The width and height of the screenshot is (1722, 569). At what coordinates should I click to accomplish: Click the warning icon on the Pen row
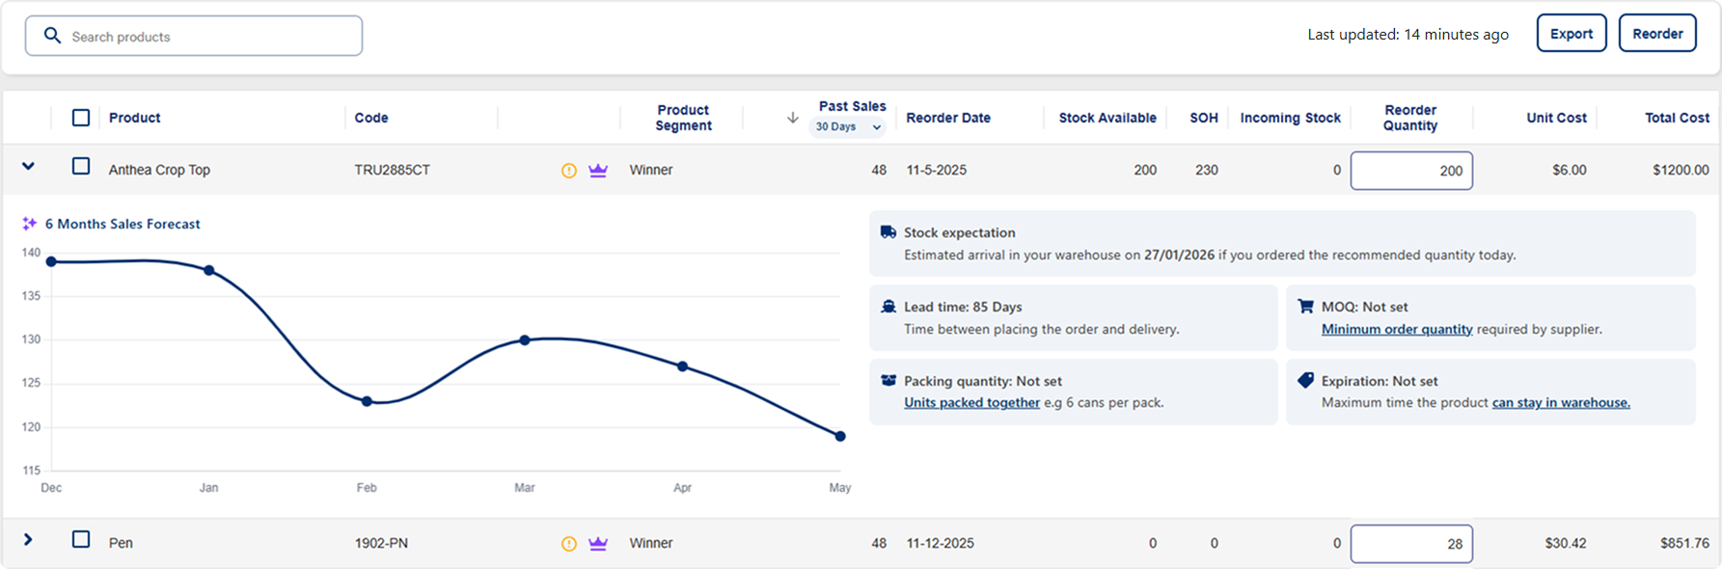click(x=569, y=544)
